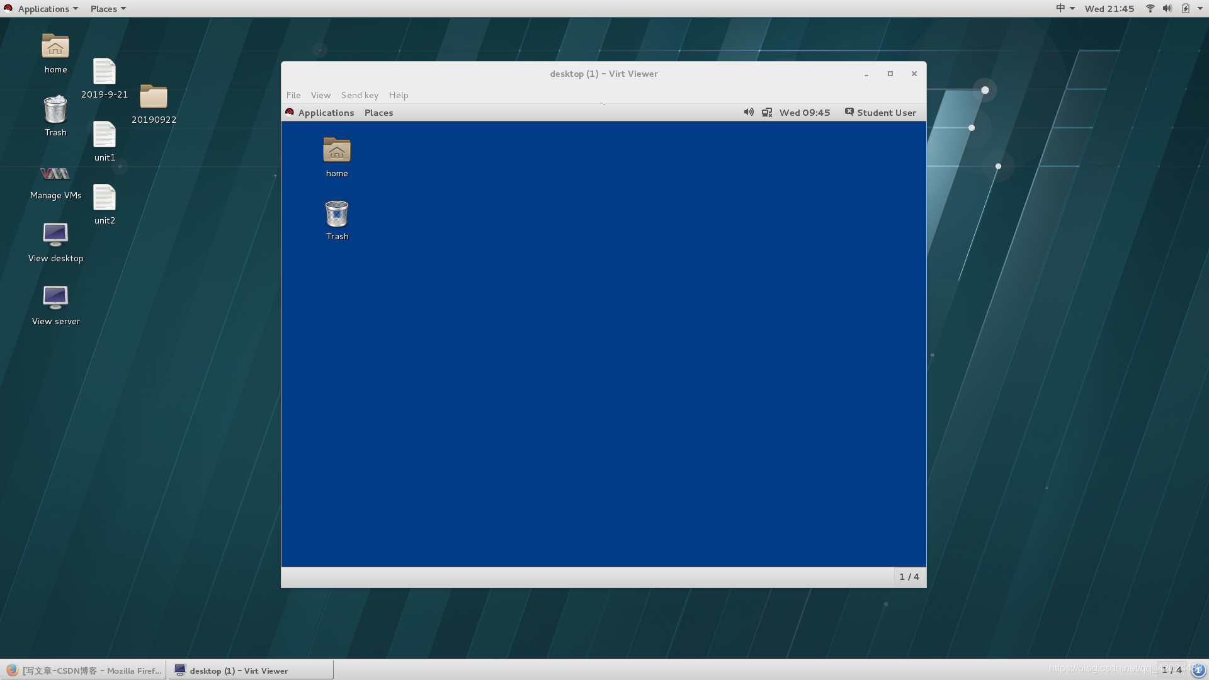
Task: Toggle the volume icon in guest taskbar
Action: pos(747,112)
